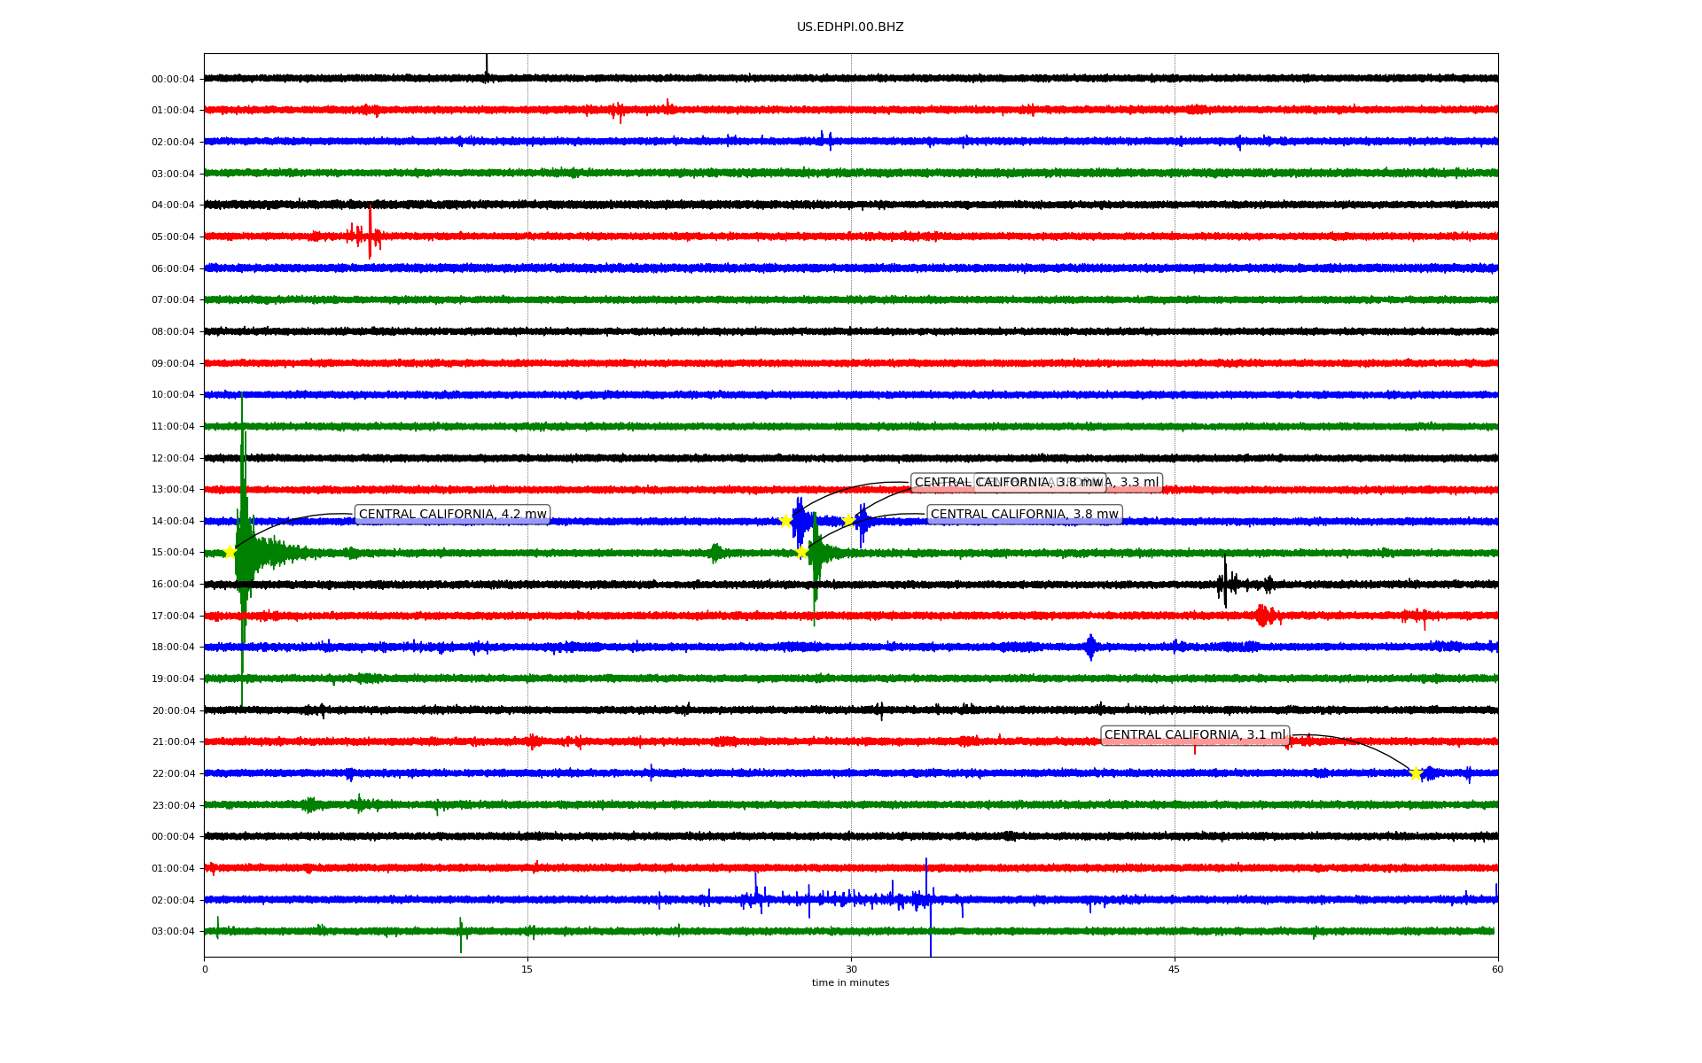Click the black event burst on the 16:00:04 trace
The image size is (1702, 1063).
pyautogui.click(x=1226, y=583)
